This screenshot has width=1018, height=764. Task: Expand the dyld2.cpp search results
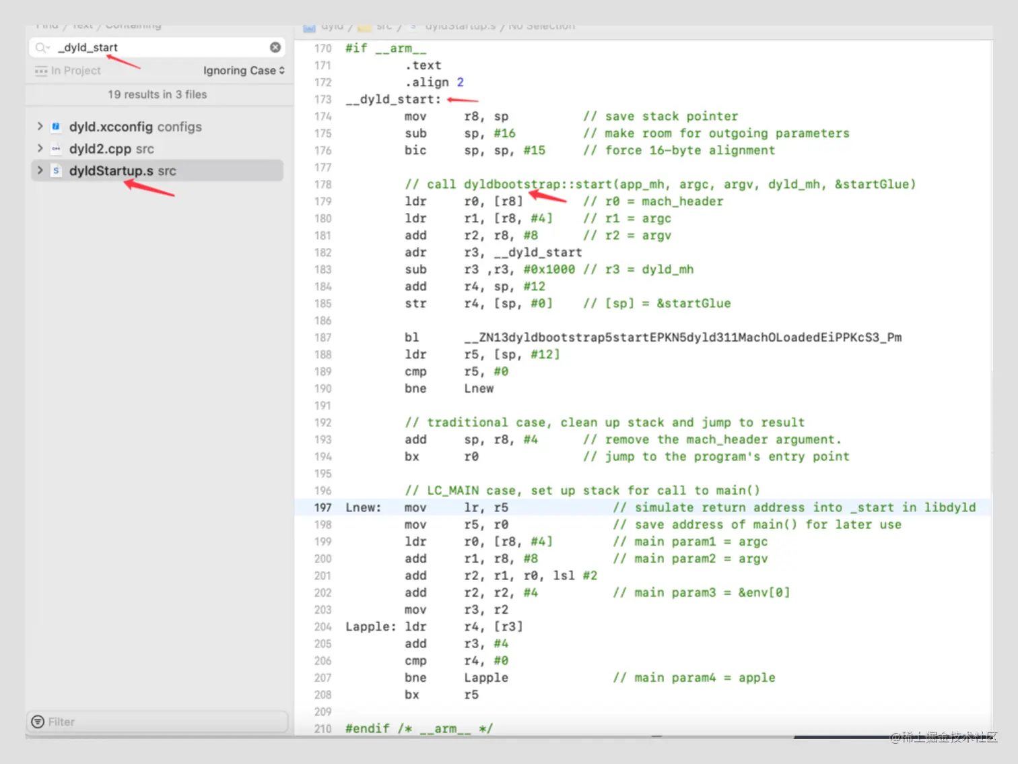click(40, 148)
